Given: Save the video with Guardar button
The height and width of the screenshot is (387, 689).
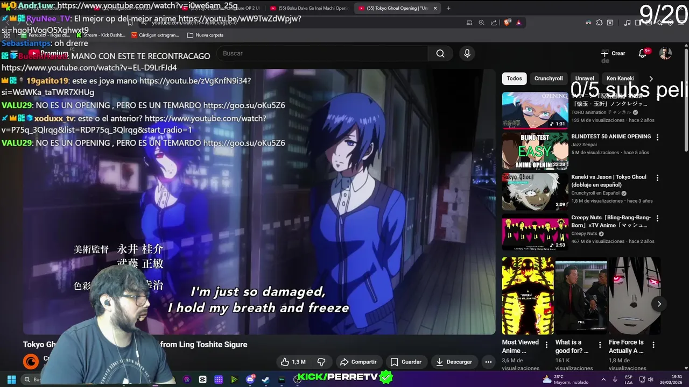Looking at the screenshot, I should coord(406,362).
